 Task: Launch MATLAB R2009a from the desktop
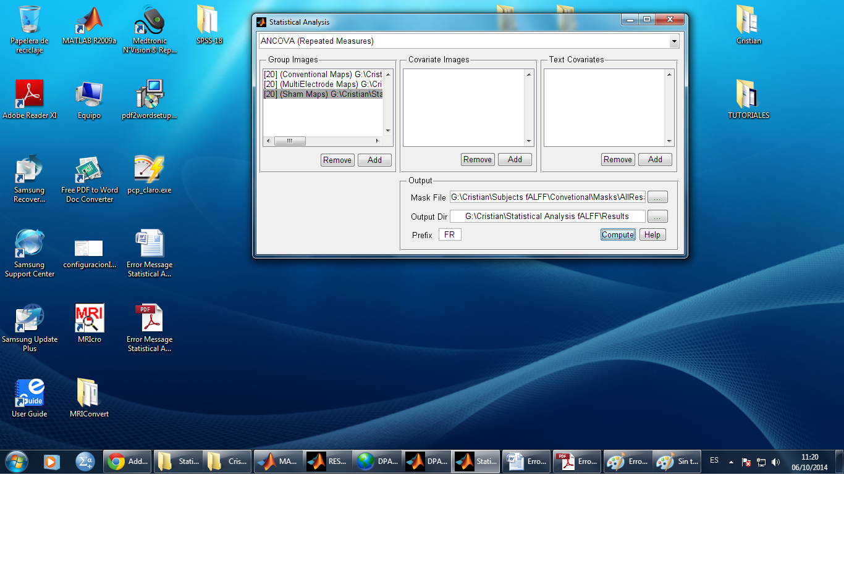tap(90, 26)
